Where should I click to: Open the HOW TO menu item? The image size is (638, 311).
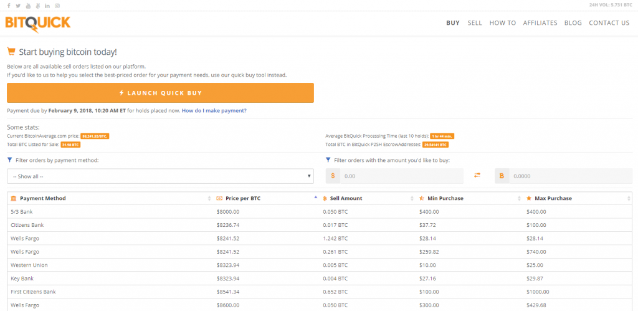coord(503,23)
